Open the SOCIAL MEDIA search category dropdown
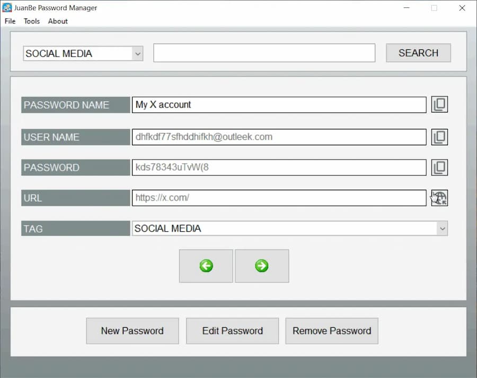Image resolution: width=477 pixels, height=378 pixels. coord(83,54)
